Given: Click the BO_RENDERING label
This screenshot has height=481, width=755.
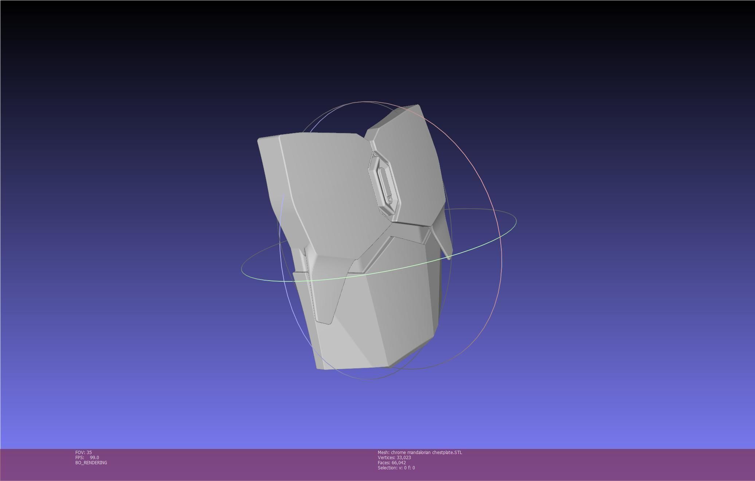Looking at the screenshot, I should click(91, 463).
